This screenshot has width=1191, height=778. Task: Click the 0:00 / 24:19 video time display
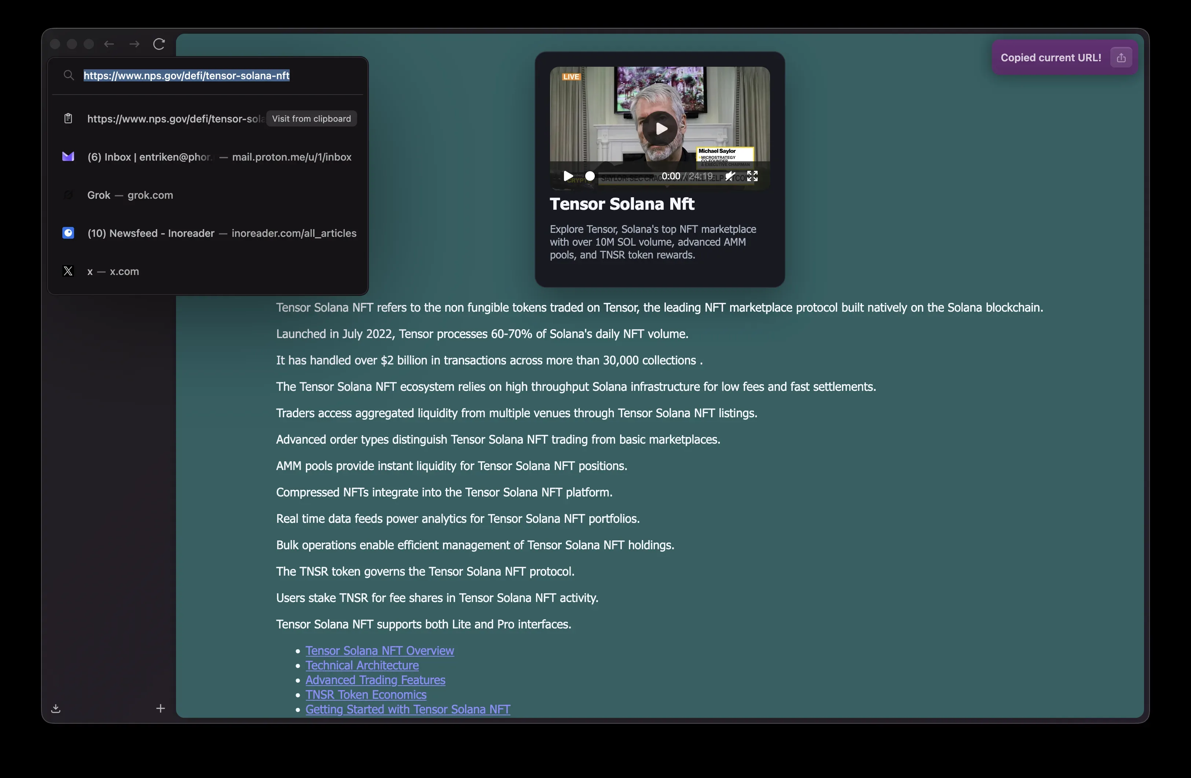click(x=687, y=176)
